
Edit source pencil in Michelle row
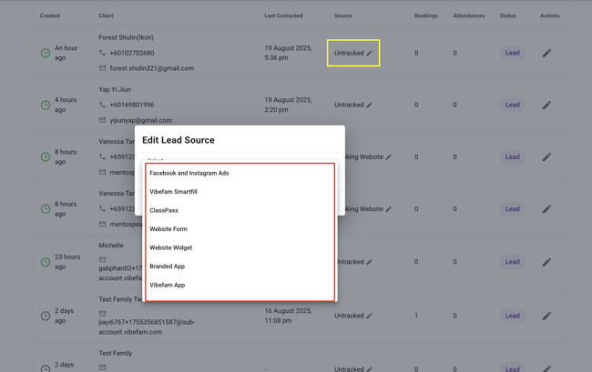point(369,262)
